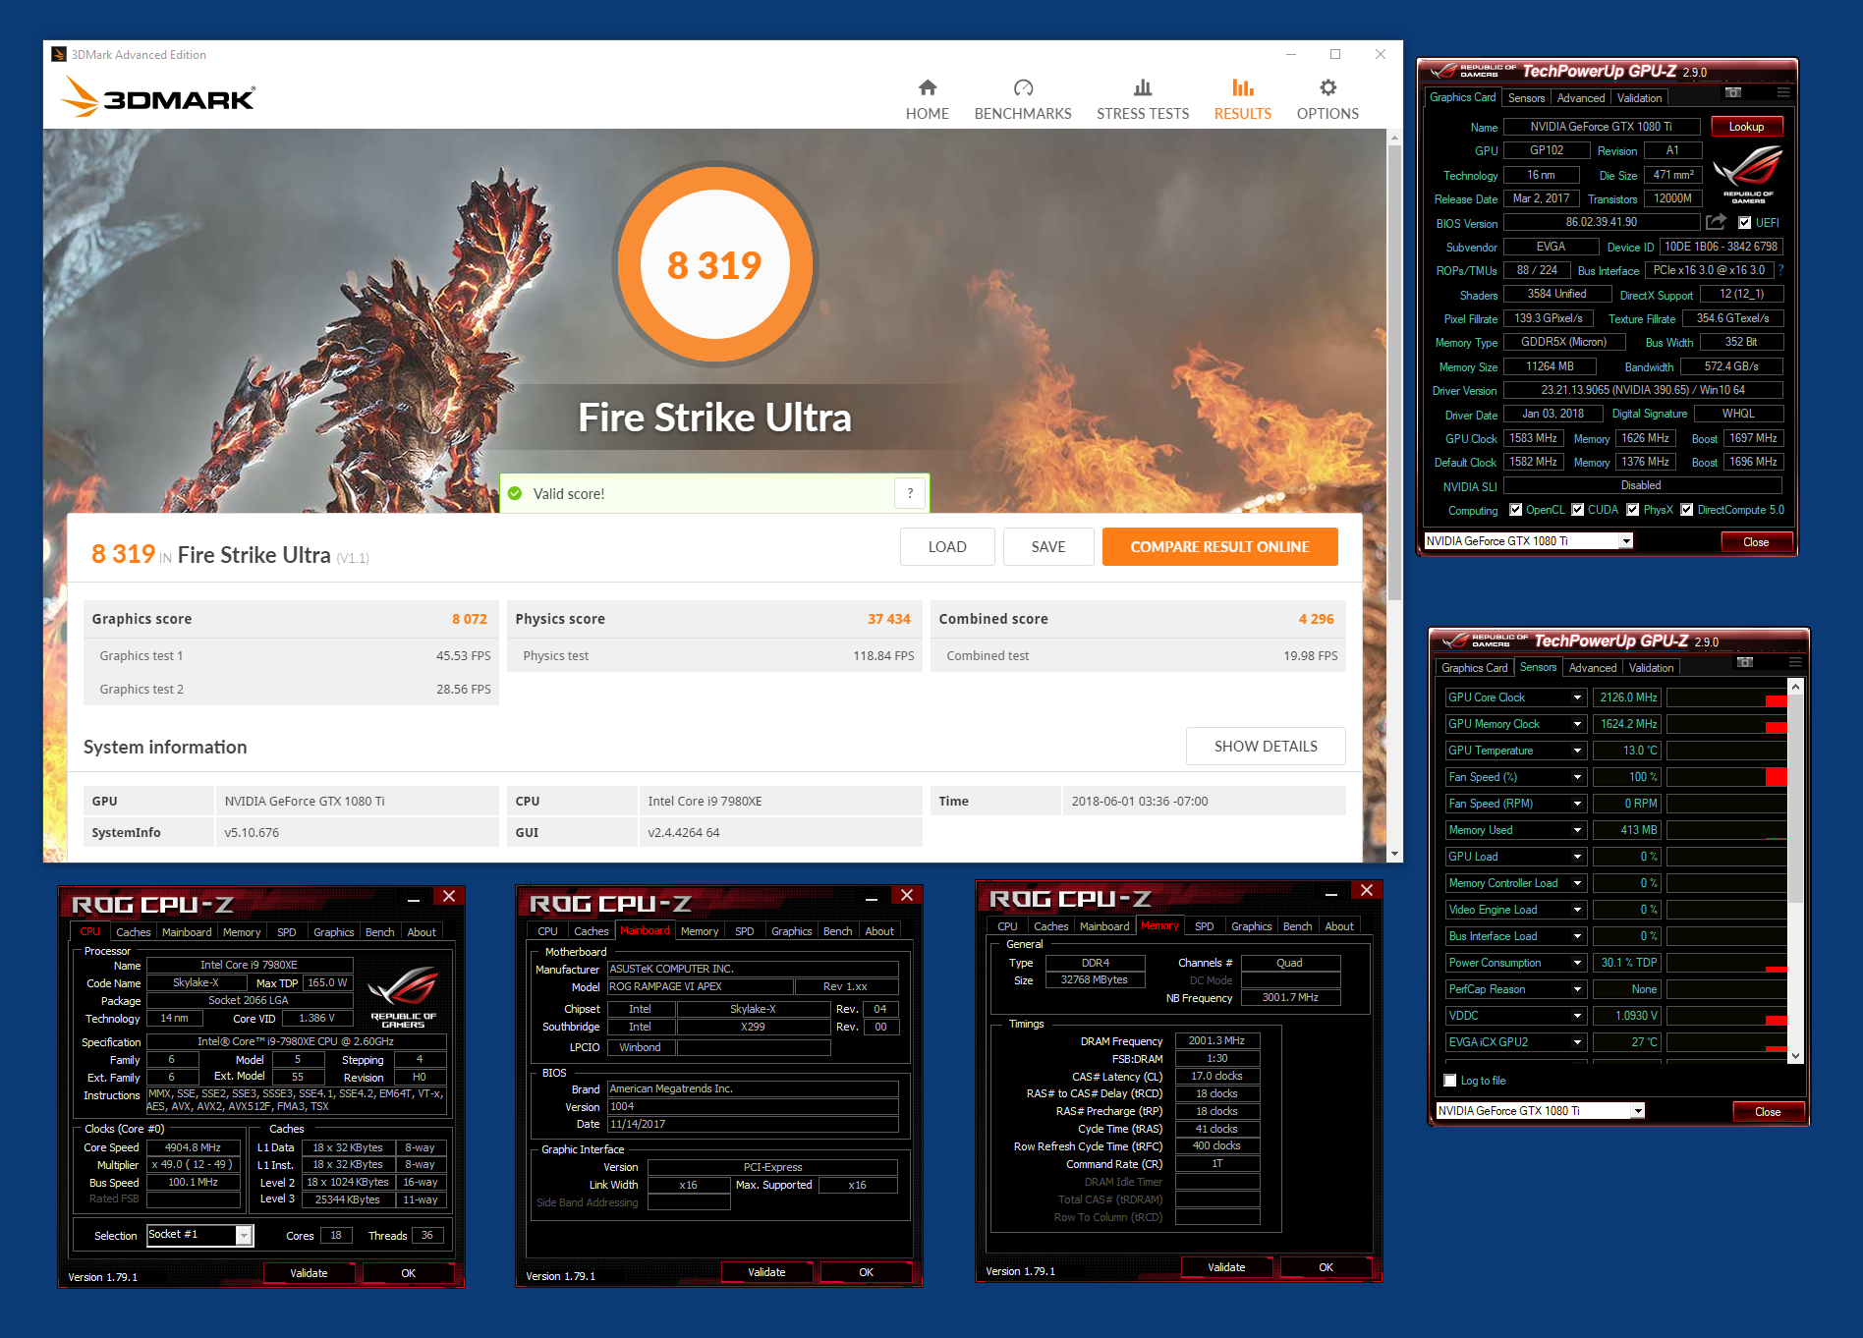
Task: Click scroll-down arrow in GPU-Z Sensors list
Action: tap(1795, 1057)
